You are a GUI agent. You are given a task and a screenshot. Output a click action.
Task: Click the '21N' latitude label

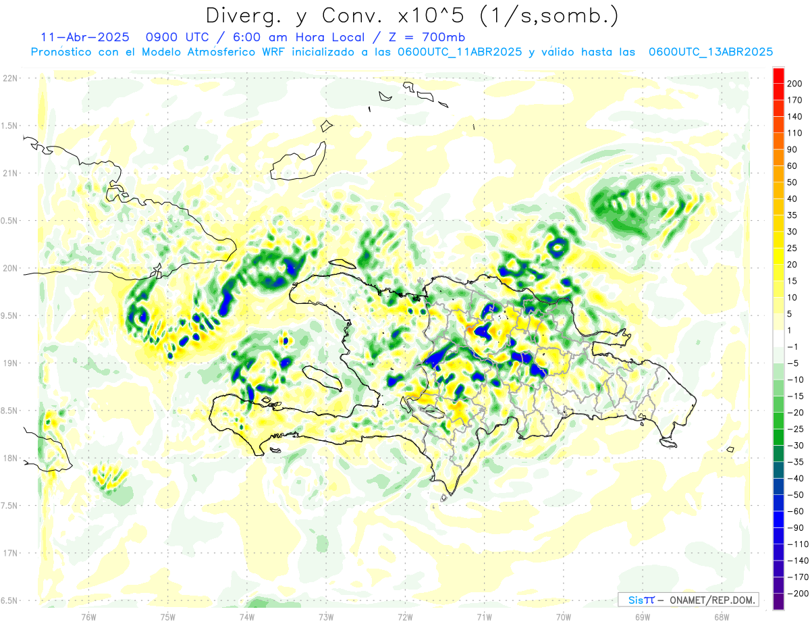[9, 173]
